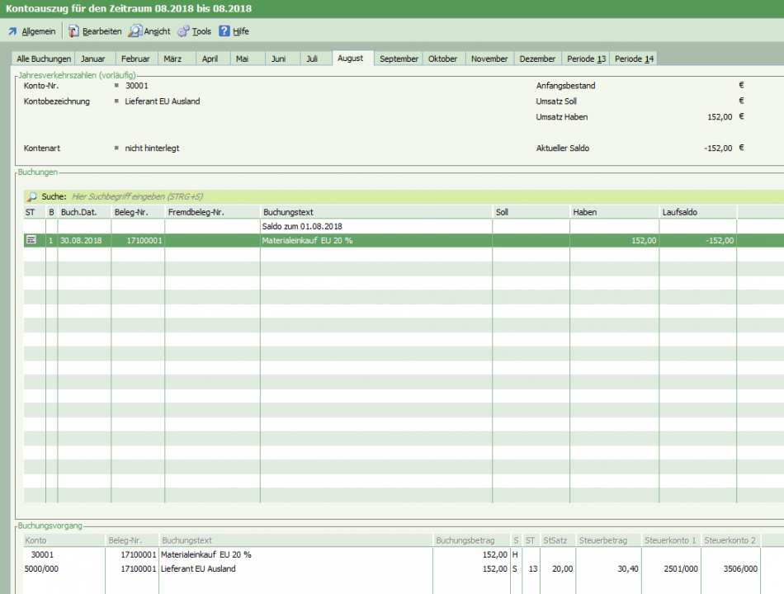Click the Fremdbeleg-Nr. column header
Image resolution: width=784 pixels, height=594 pixels.
(x=212, y=212)
